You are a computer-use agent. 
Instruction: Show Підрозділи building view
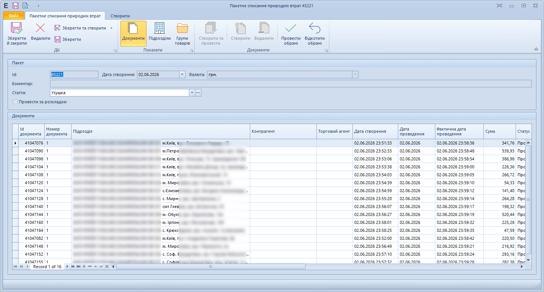(160, 34)
